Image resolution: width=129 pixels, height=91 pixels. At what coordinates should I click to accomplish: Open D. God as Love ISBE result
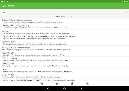(64, 59)
